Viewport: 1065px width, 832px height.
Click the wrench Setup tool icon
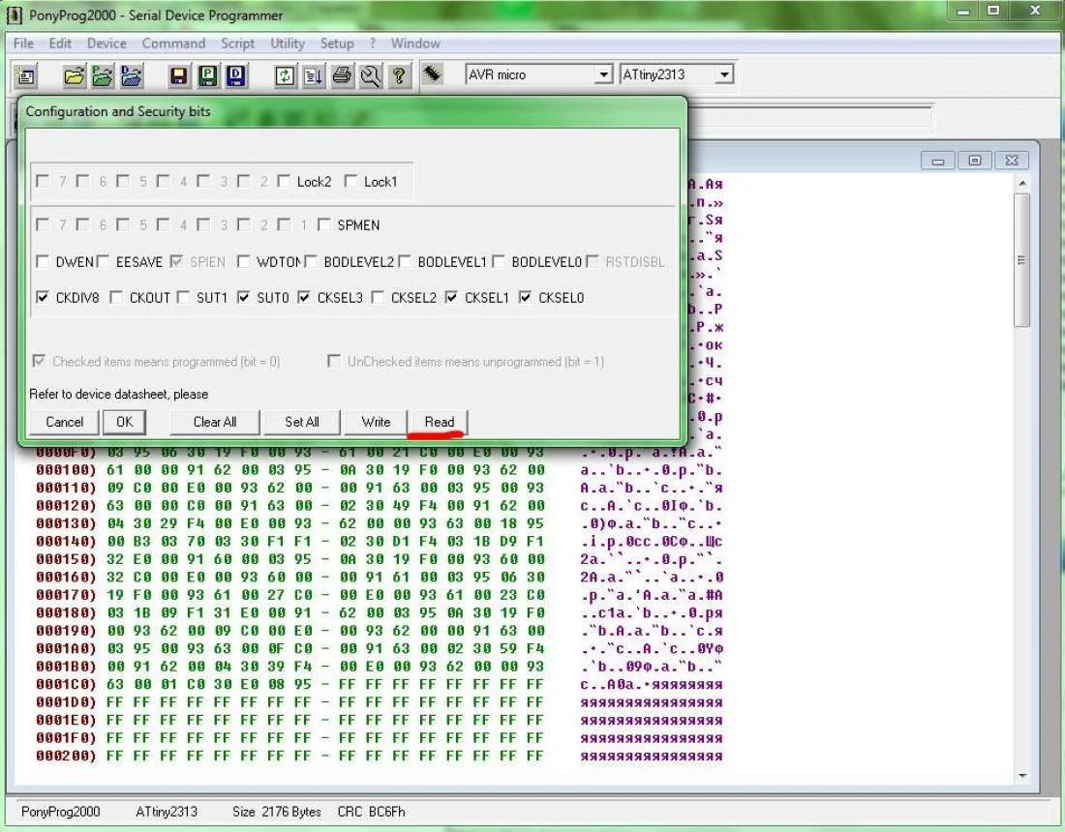370,75
